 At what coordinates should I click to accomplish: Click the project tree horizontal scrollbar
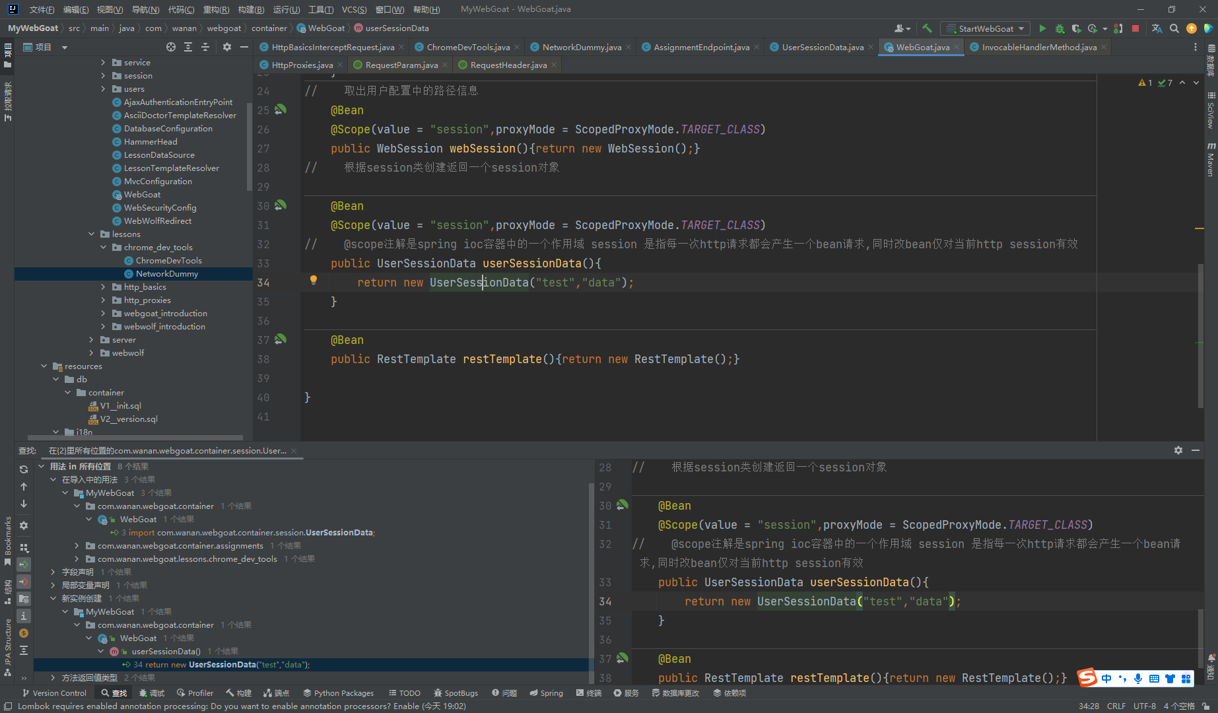[135, 438]
